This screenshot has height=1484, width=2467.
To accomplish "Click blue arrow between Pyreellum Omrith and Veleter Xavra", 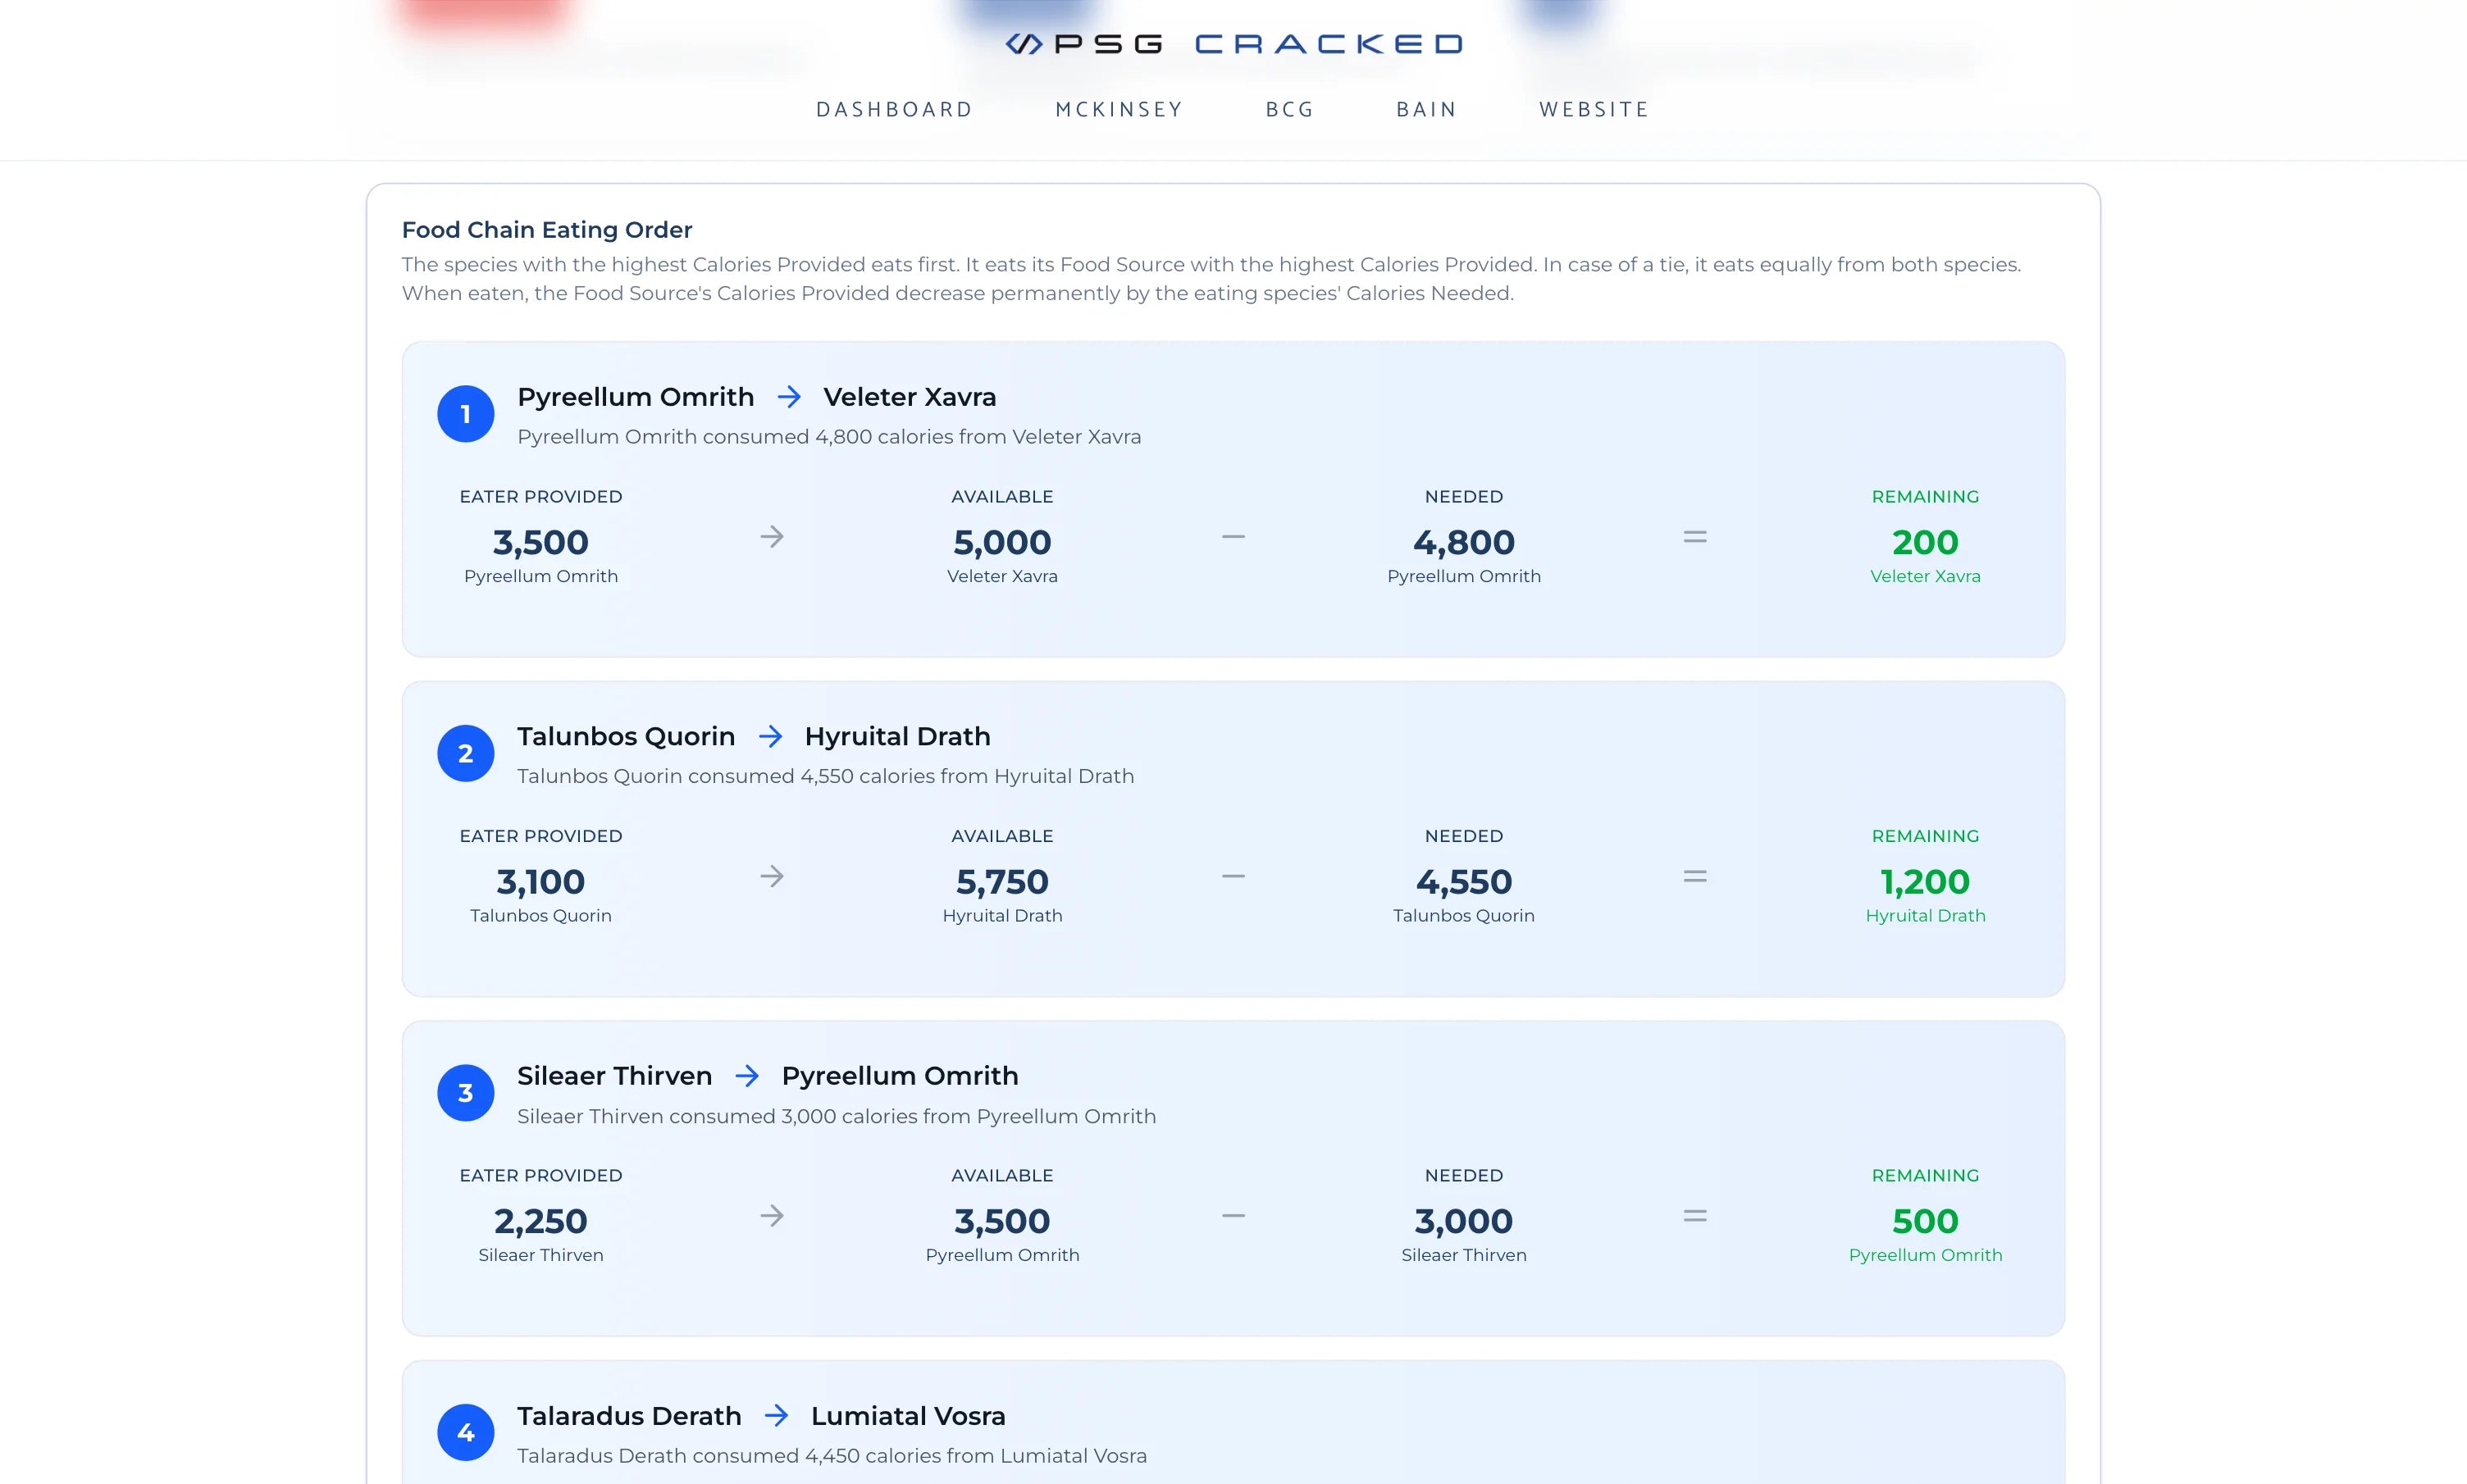I will coord(789,397).
